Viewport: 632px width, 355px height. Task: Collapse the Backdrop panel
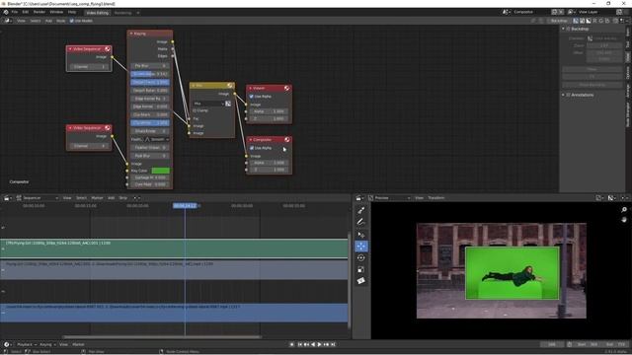point(564,29)
